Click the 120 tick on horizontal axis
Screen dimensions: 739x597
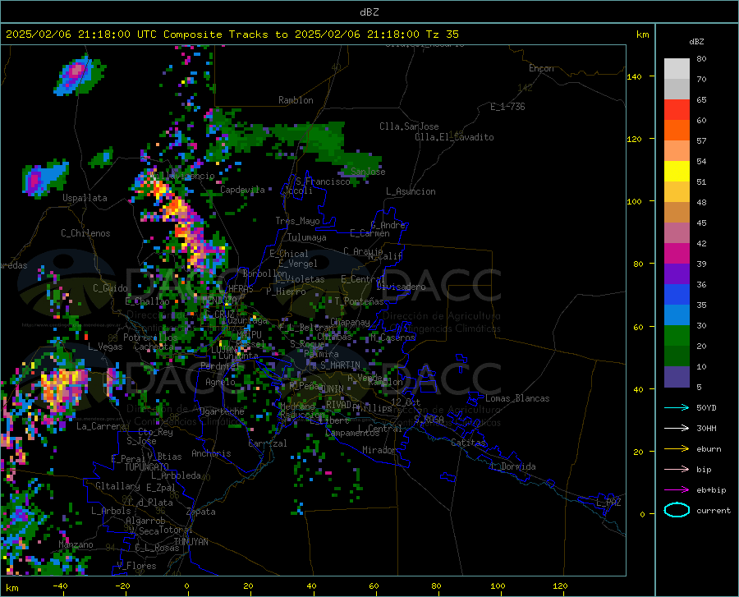point(560,586)
